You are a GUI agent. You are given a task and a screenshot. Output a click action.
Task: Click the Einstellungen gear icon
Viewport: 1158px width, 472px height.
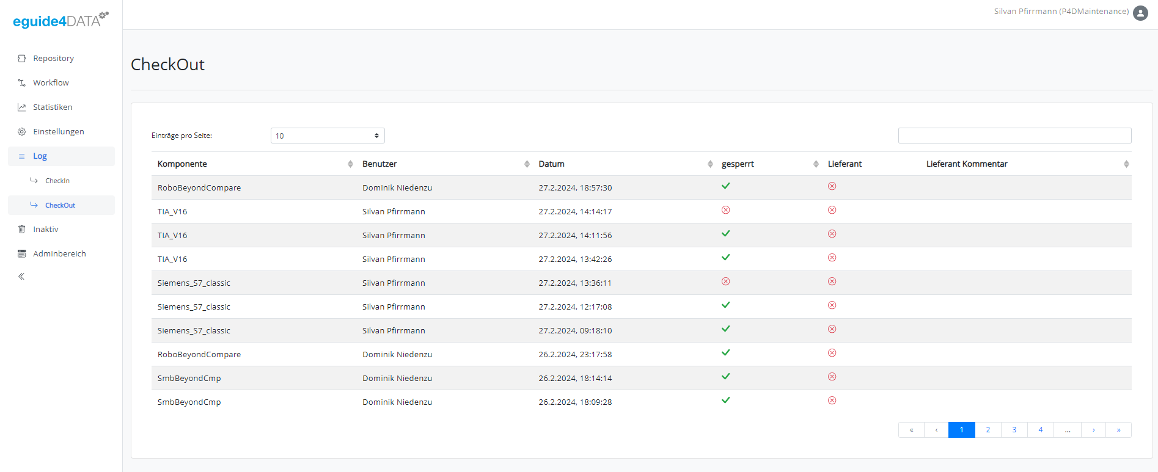(x=22, y=132)
